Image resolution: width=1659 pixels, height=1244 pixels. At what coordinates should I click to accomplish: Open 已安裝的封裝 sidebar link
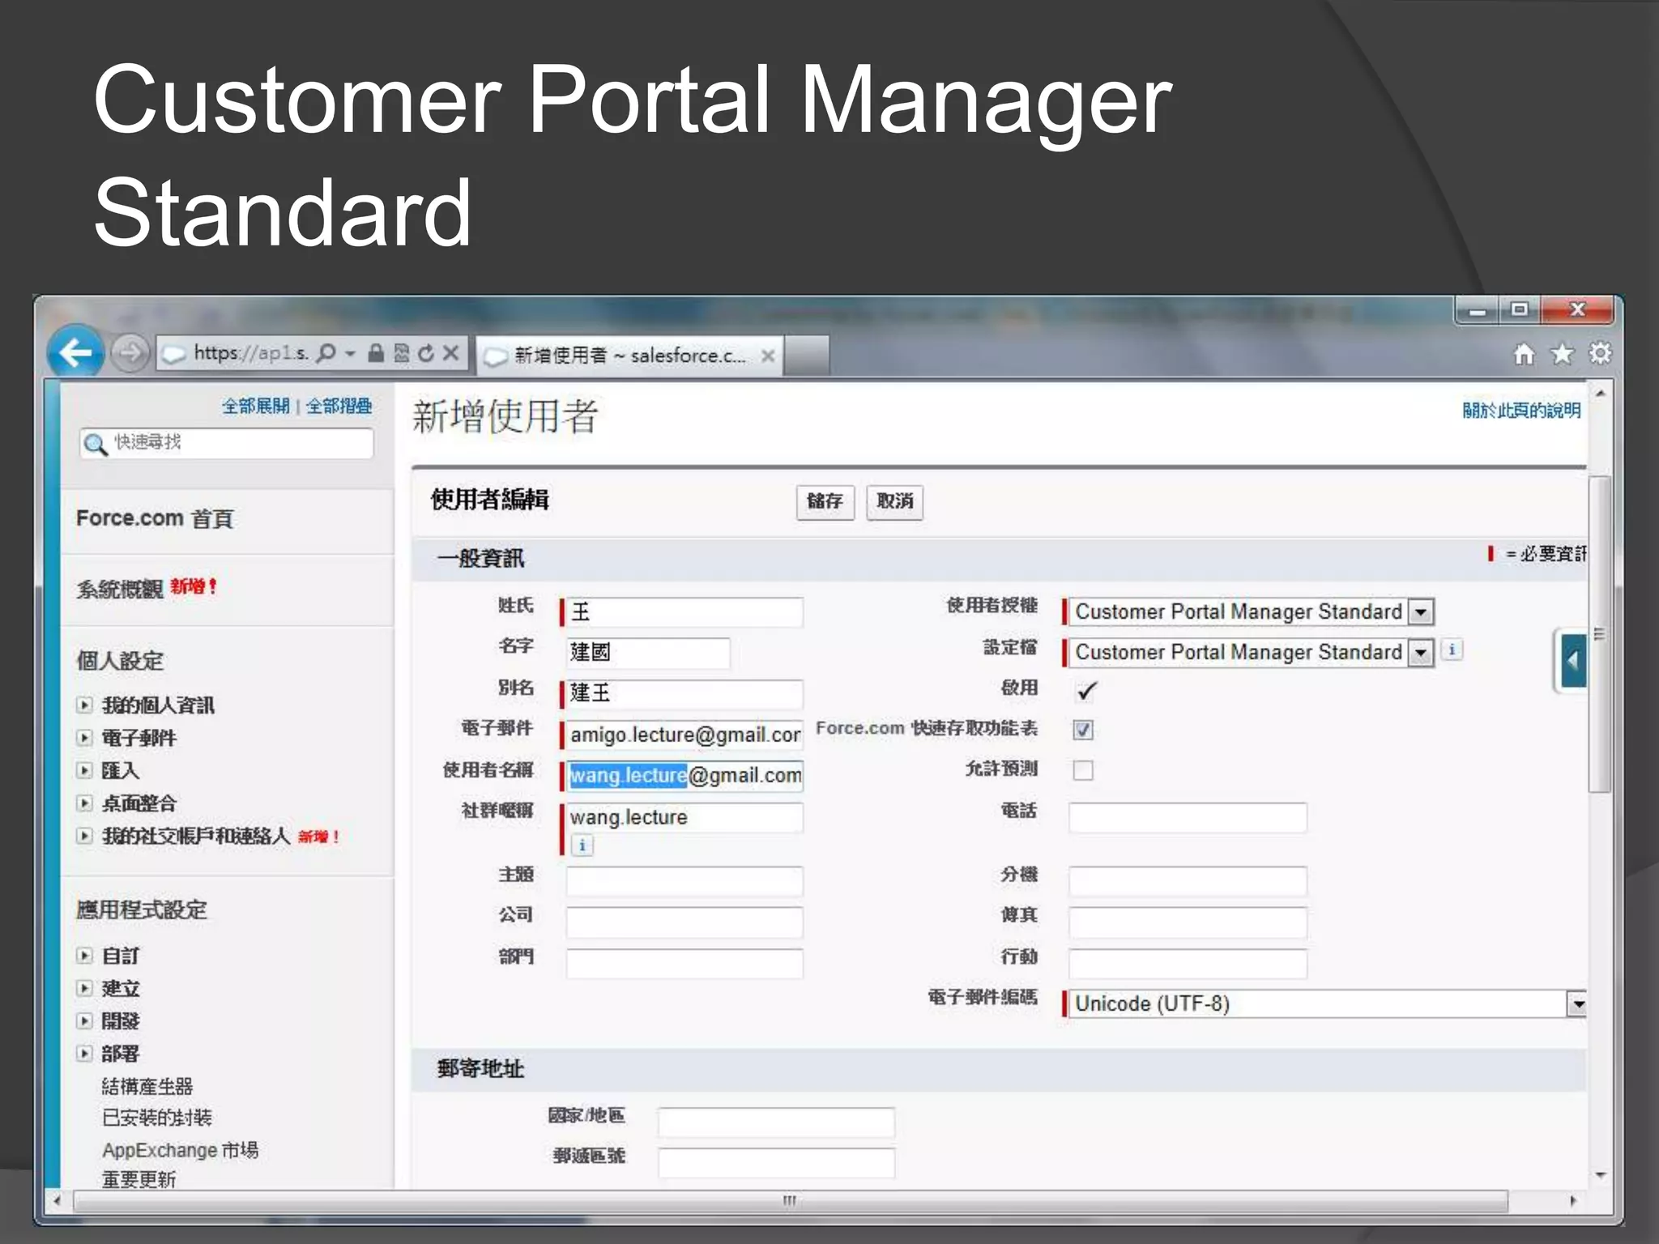(x=157, y=1118)
